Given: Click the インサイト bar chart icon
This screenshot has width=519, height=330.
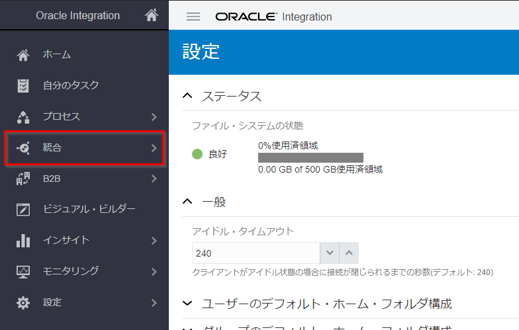Looking at the screenshot, I should click(x=23, y=241).
